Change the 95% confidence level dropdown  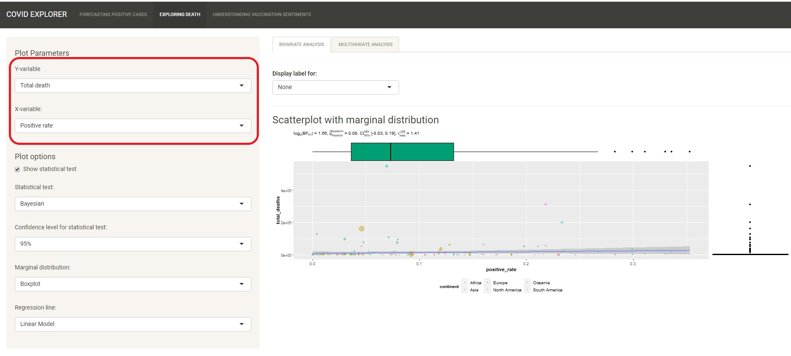pyautogui.click(x=133, y=244)
